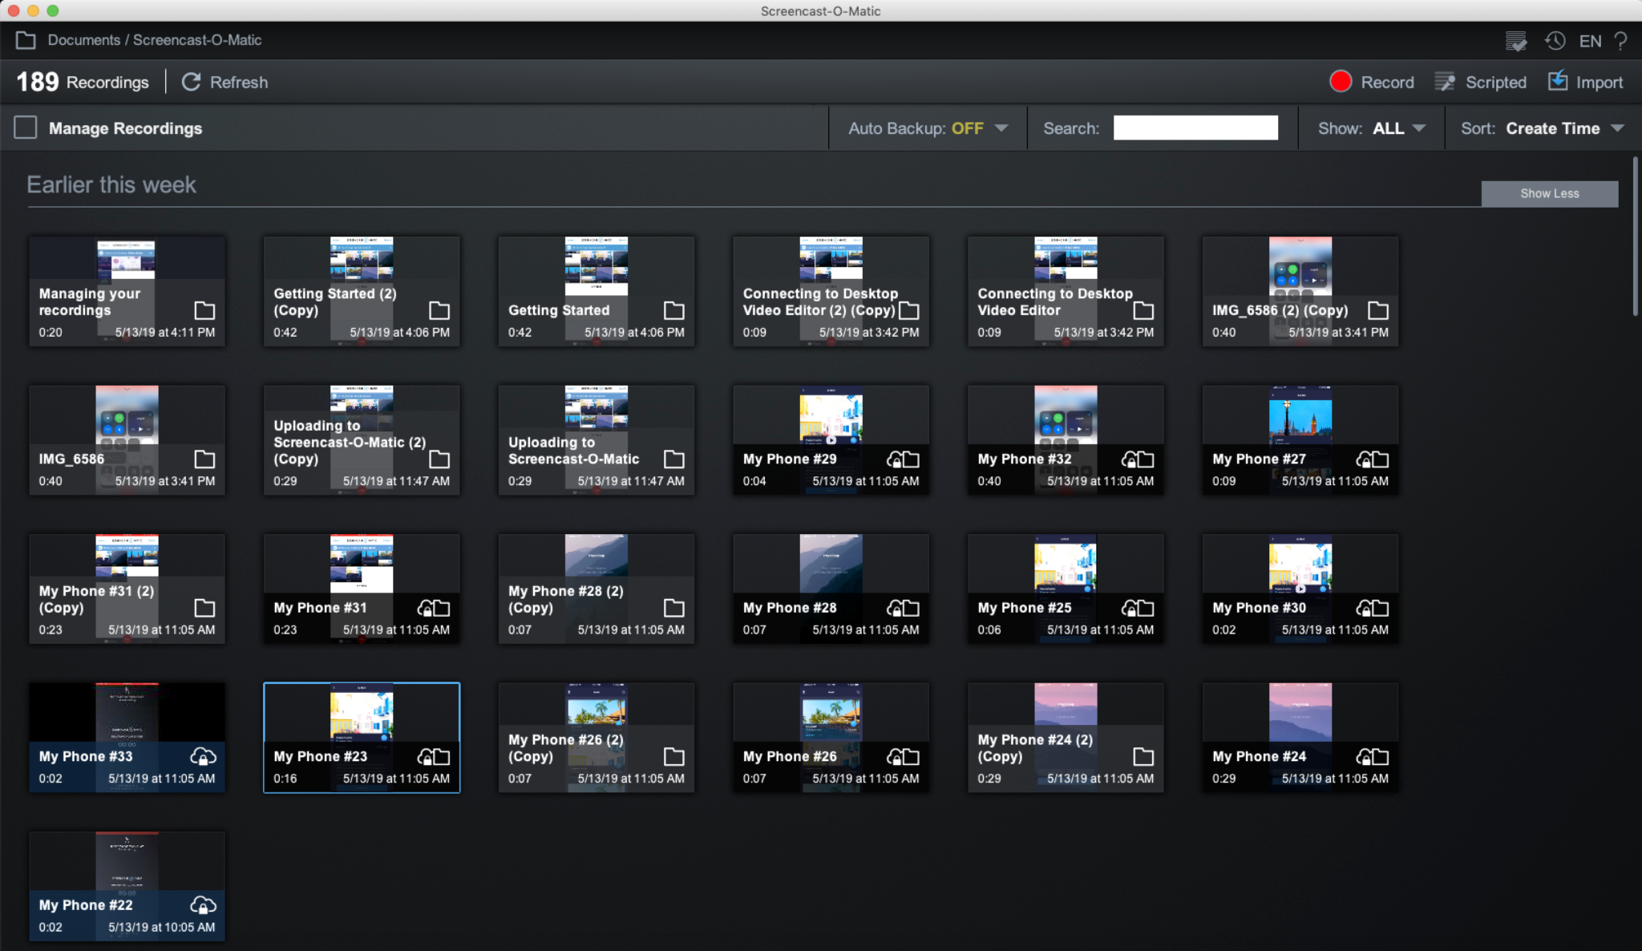Select the My Phone #26 (2) (Copy) thumbnail
The image size is (1642, 951).
tap(596, 737)
